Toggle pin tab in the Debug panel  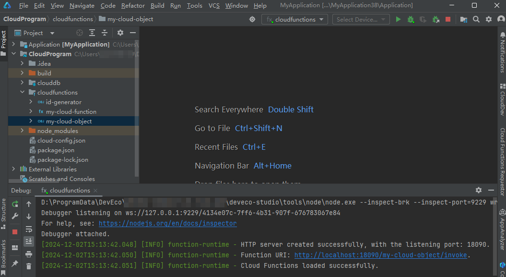click(15, 264)
